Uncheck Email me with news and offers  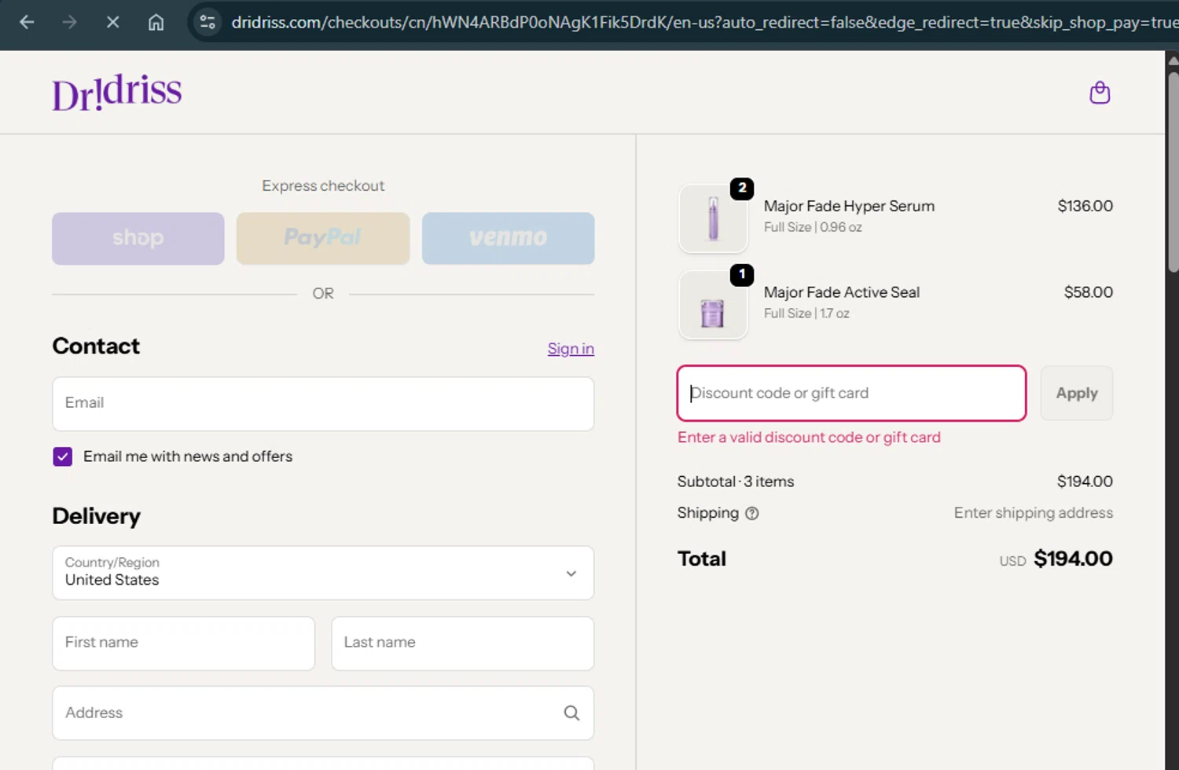63,456
